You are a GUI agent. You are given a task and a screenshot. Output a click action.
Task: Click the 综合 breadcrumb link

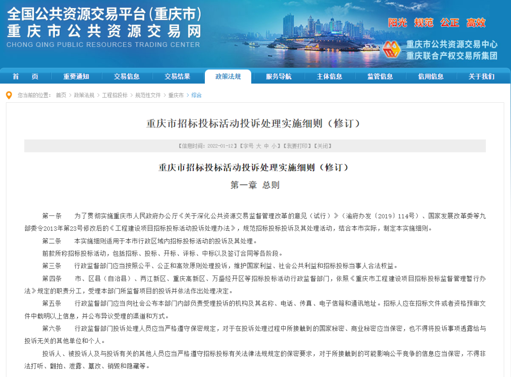tap(197, 95)
